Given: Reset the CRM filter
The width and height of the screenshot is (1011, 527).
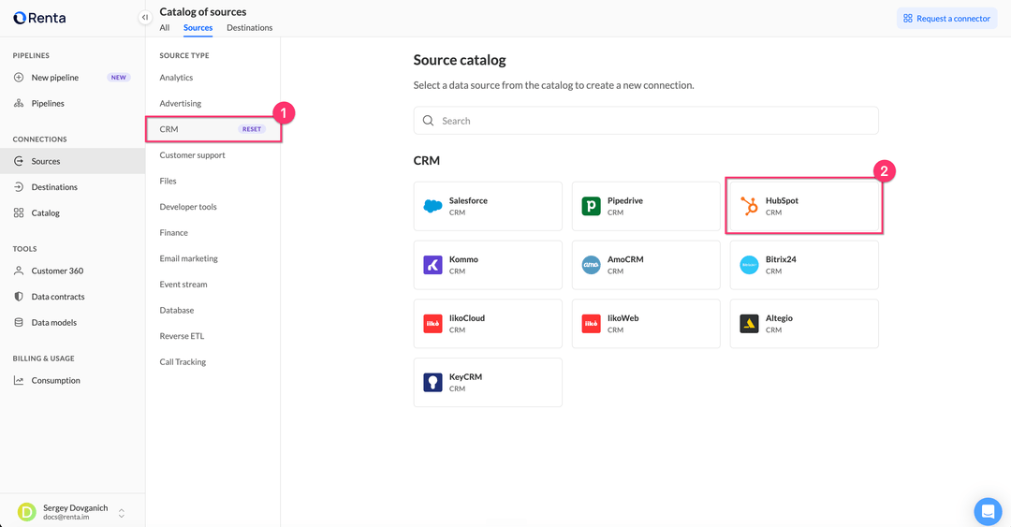Looking at the screenshot, I should coord(252,129).
